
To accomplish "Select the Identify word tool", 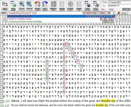I will point(62,4).
